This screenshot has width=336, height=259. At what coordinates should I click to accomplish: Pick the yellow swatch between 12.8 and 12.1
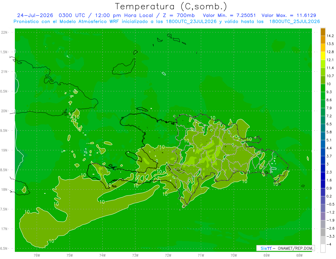pos(323,56)
